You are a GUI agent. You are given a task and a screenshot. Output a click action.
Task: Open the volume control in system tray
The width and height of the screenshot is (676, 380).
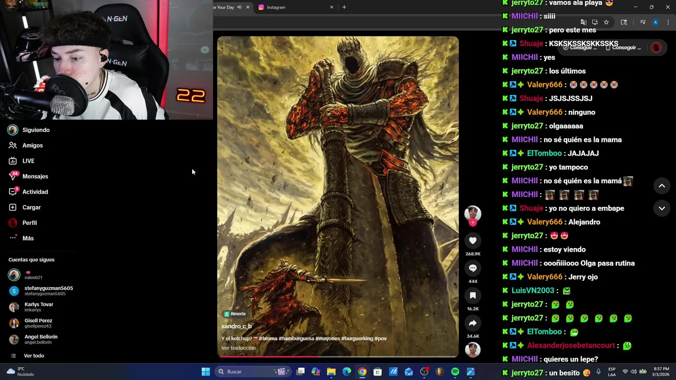coord(634,372)
